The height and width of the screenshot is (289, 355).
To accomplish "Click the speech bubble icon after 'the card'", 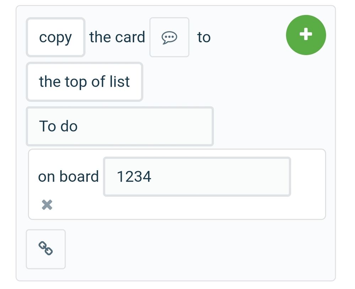I will pyautogui.click(x=170, y=37).
